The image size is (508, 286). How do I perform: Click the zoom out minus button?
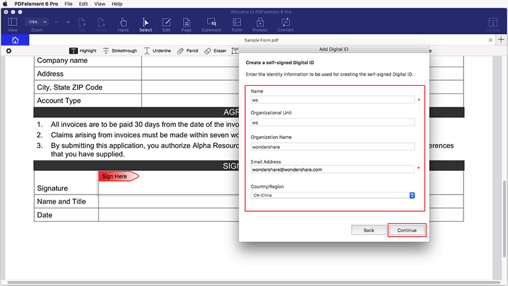tap(57, 22)
